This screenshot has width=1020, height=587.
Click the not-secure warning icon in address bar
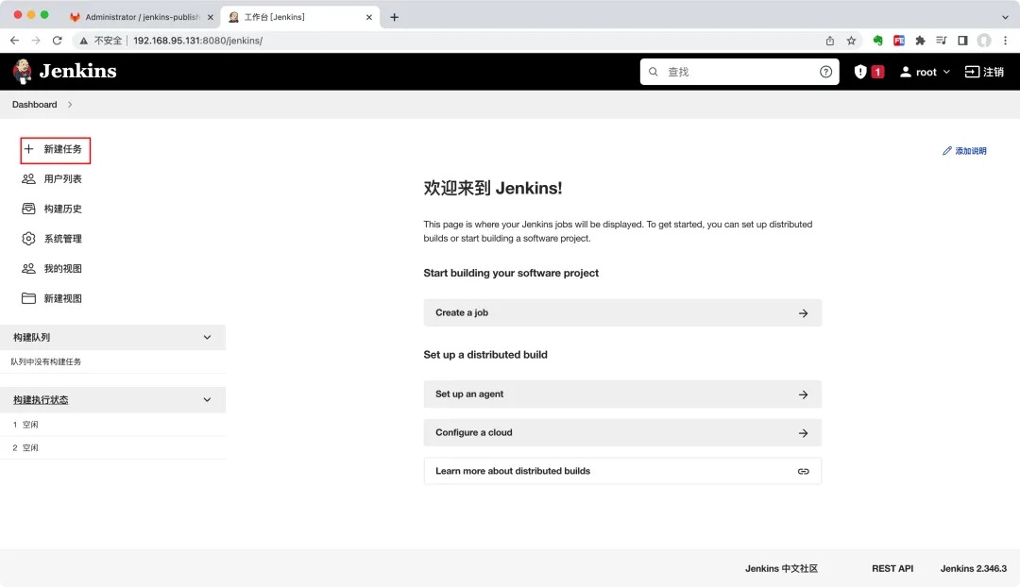point(83,41)
